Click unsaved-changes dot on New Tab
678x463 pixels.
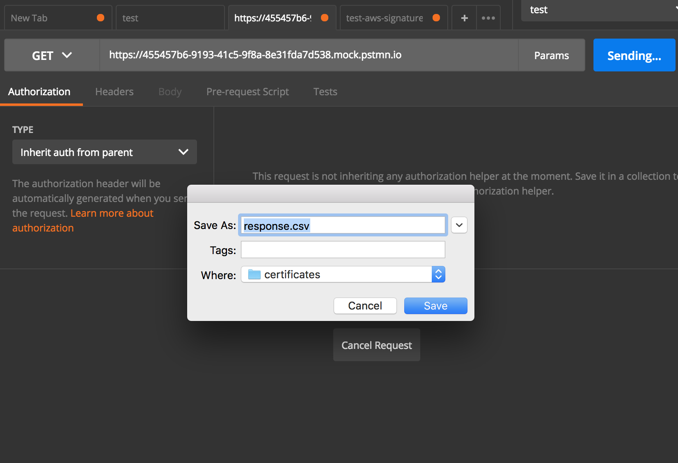pyautogui.click(x=101, y=18)
